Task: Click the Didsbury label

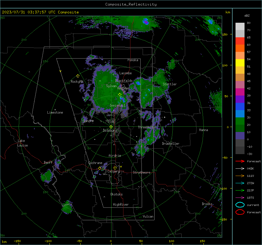Action: tap(110, 131)
